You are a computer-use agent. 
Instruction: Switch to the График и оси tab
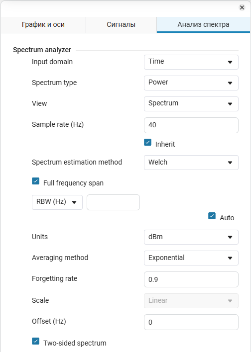pyautogui.click(x=43, y=24)
